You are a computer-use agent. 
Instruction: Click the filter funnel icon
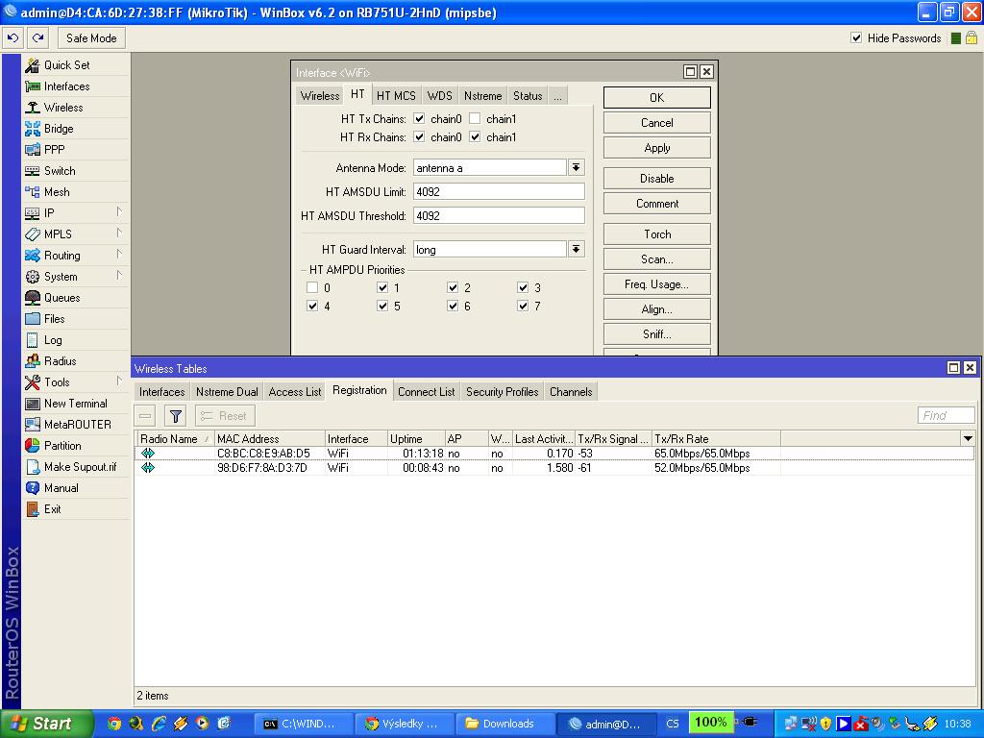(x=176, y=415)
